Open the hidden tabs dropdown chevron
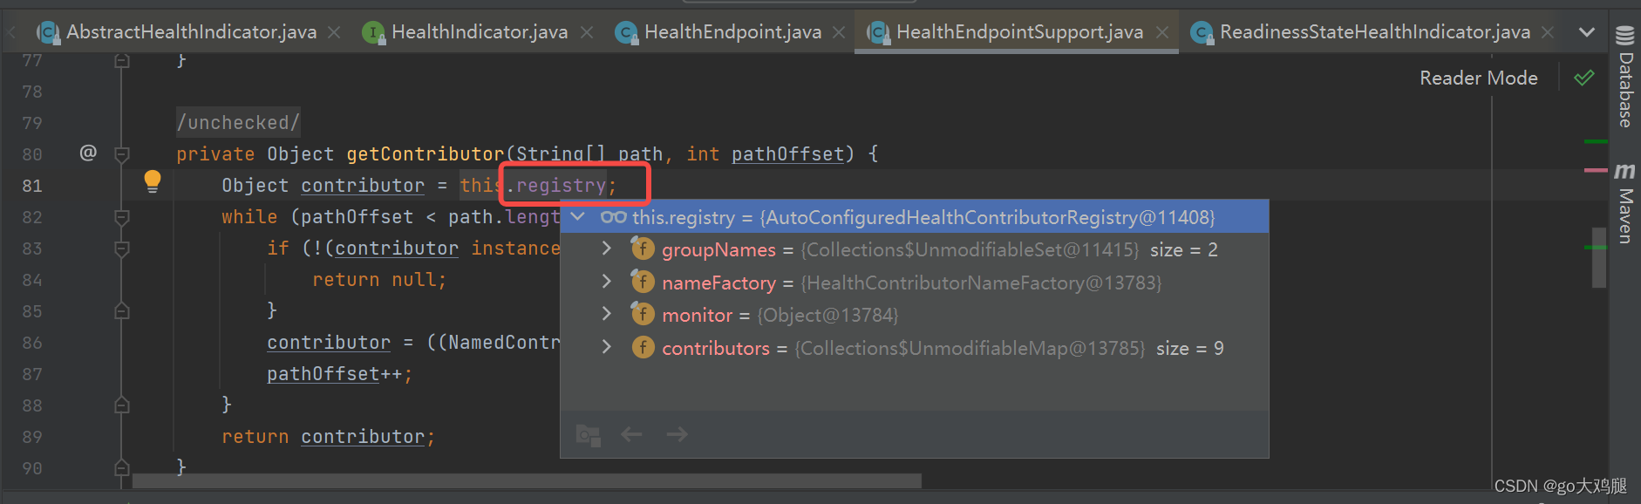The width and height of the screenshot is (1641, 504). [x=1587, y=32]
